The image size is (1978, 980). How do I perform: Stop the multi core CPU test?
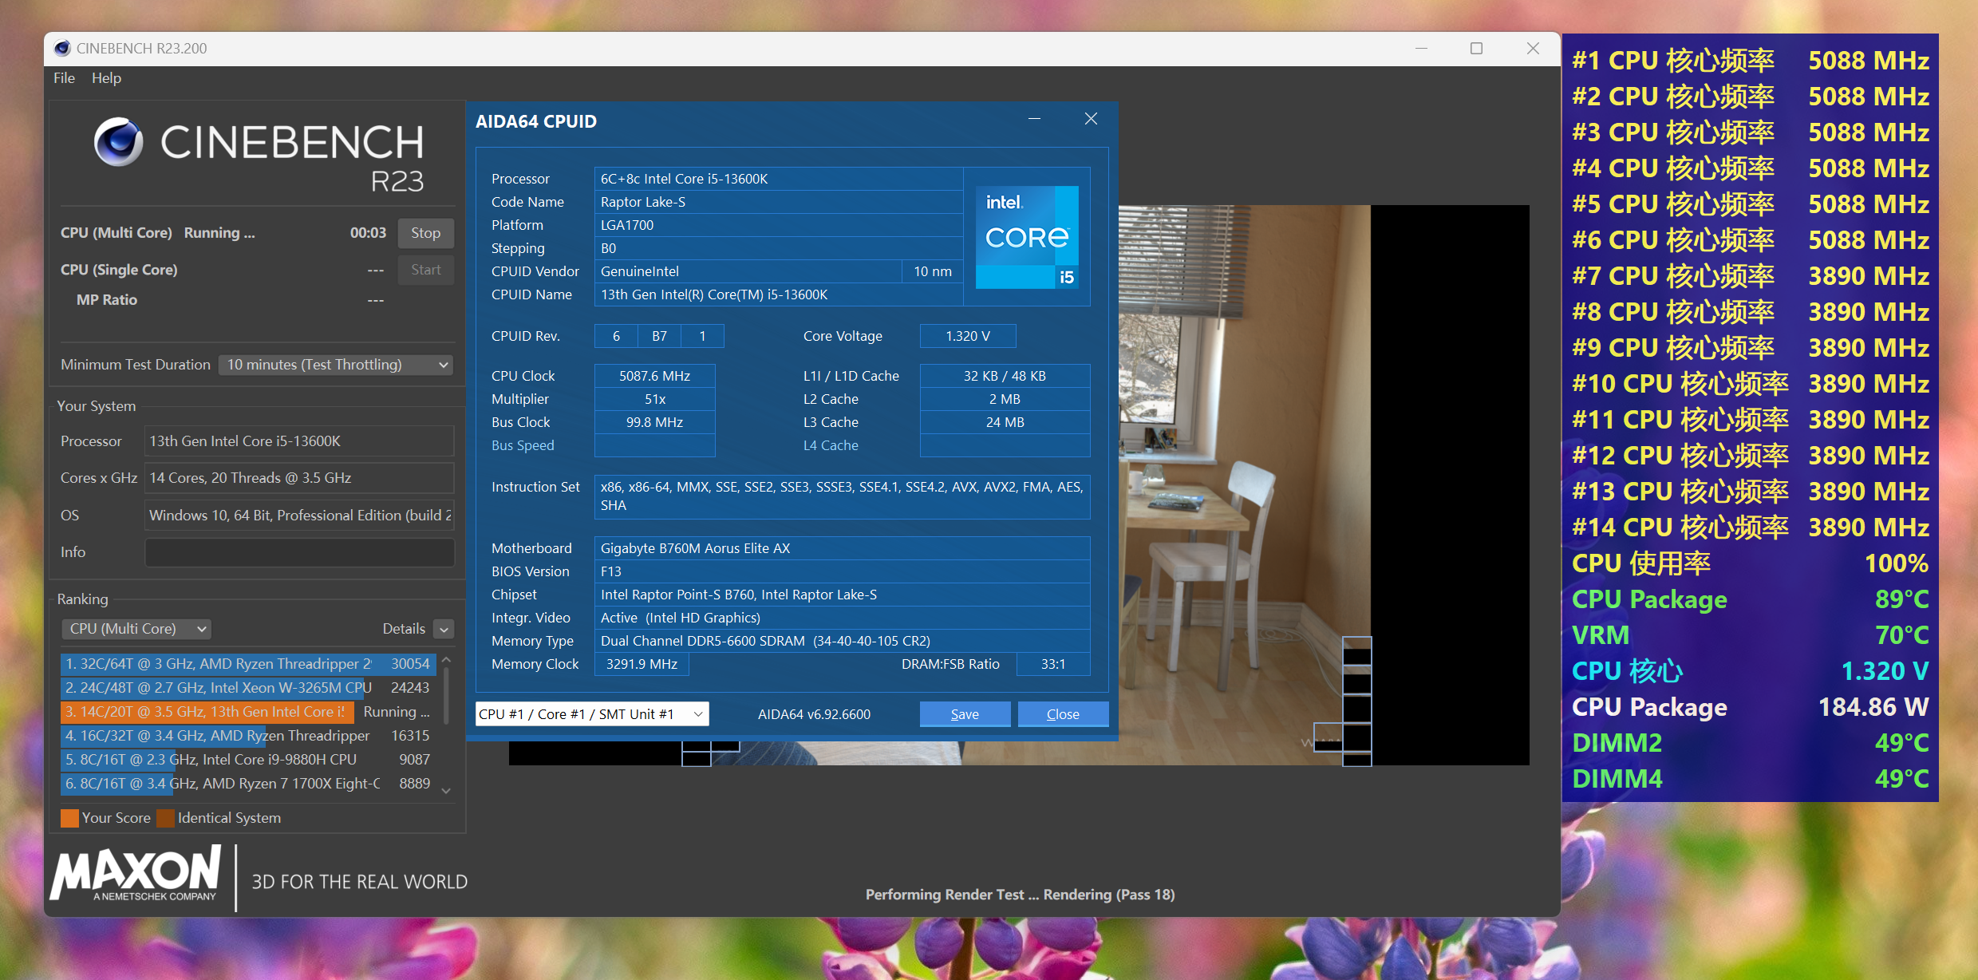(425, 233)
